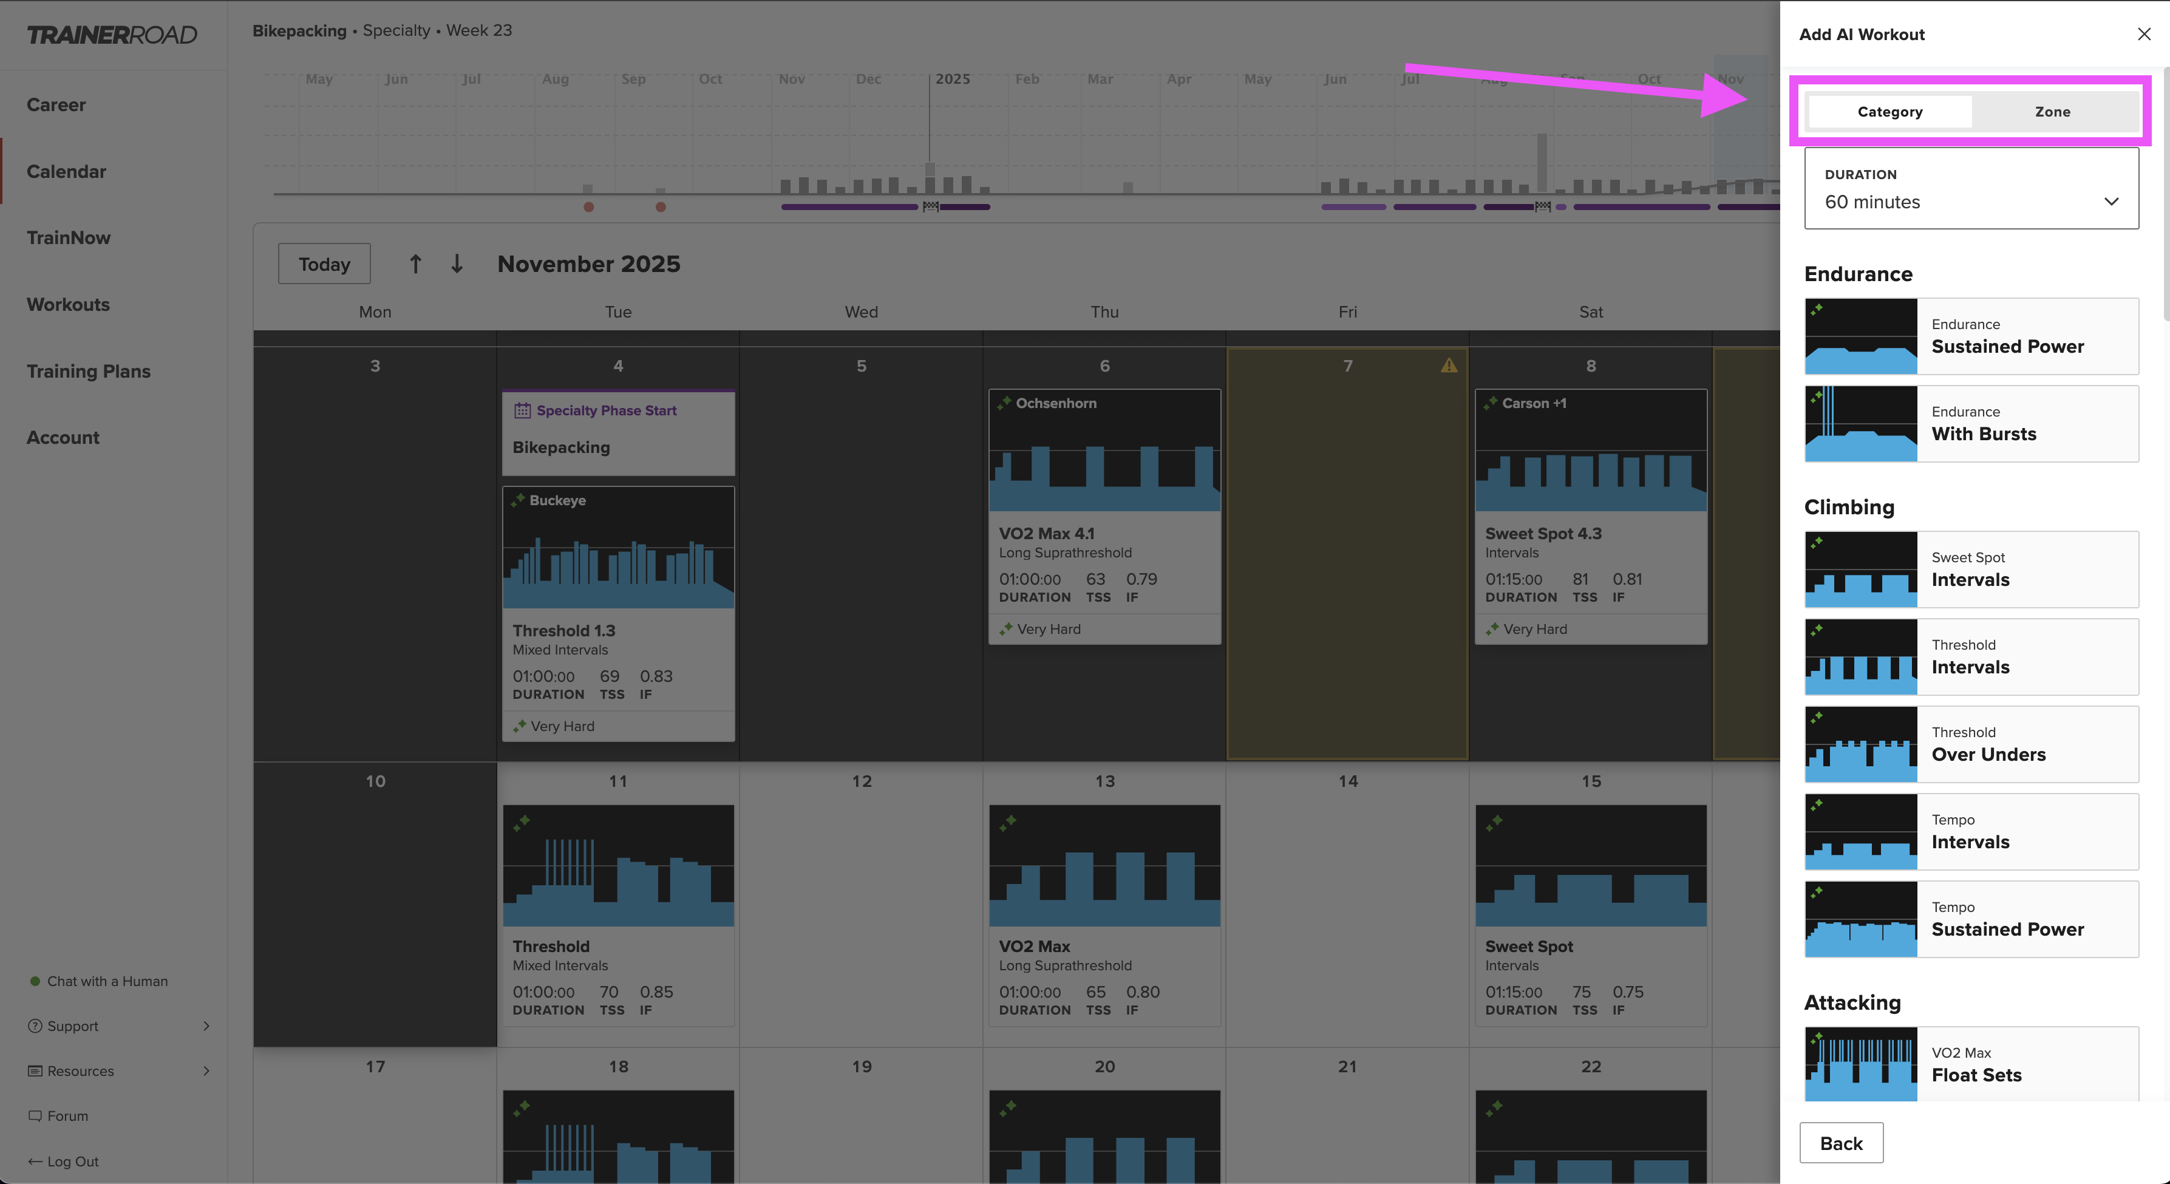Screen dimensions: 2170x1184
Task: Go to next week with down arrow
Action: click(457, 264)
